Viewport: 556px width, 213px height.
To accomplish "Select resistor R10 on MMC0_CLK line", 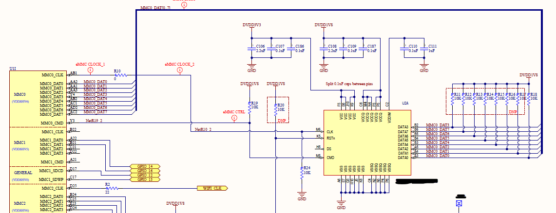I will tap(120, 75).
